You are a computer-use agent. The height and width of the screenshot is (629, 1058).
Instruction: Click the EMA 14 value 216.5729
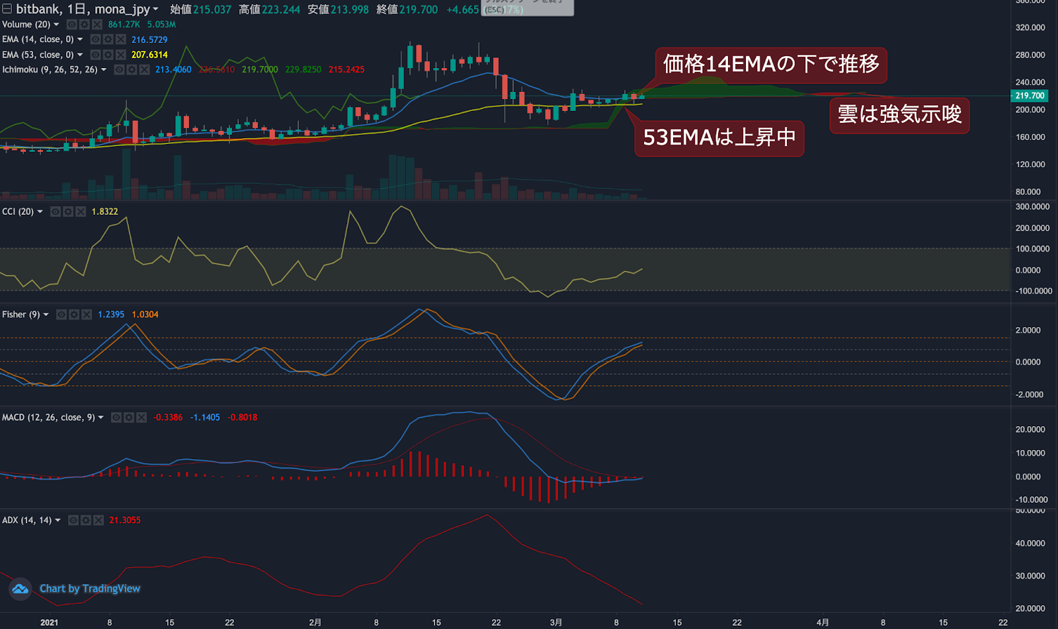[149, 40]
